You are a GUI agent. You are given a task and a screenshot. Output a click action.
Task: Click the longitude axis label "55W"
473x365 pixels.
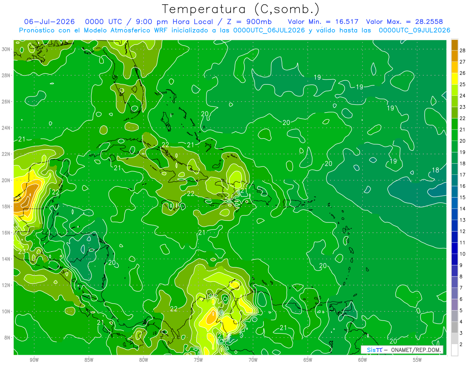(417, 359)
